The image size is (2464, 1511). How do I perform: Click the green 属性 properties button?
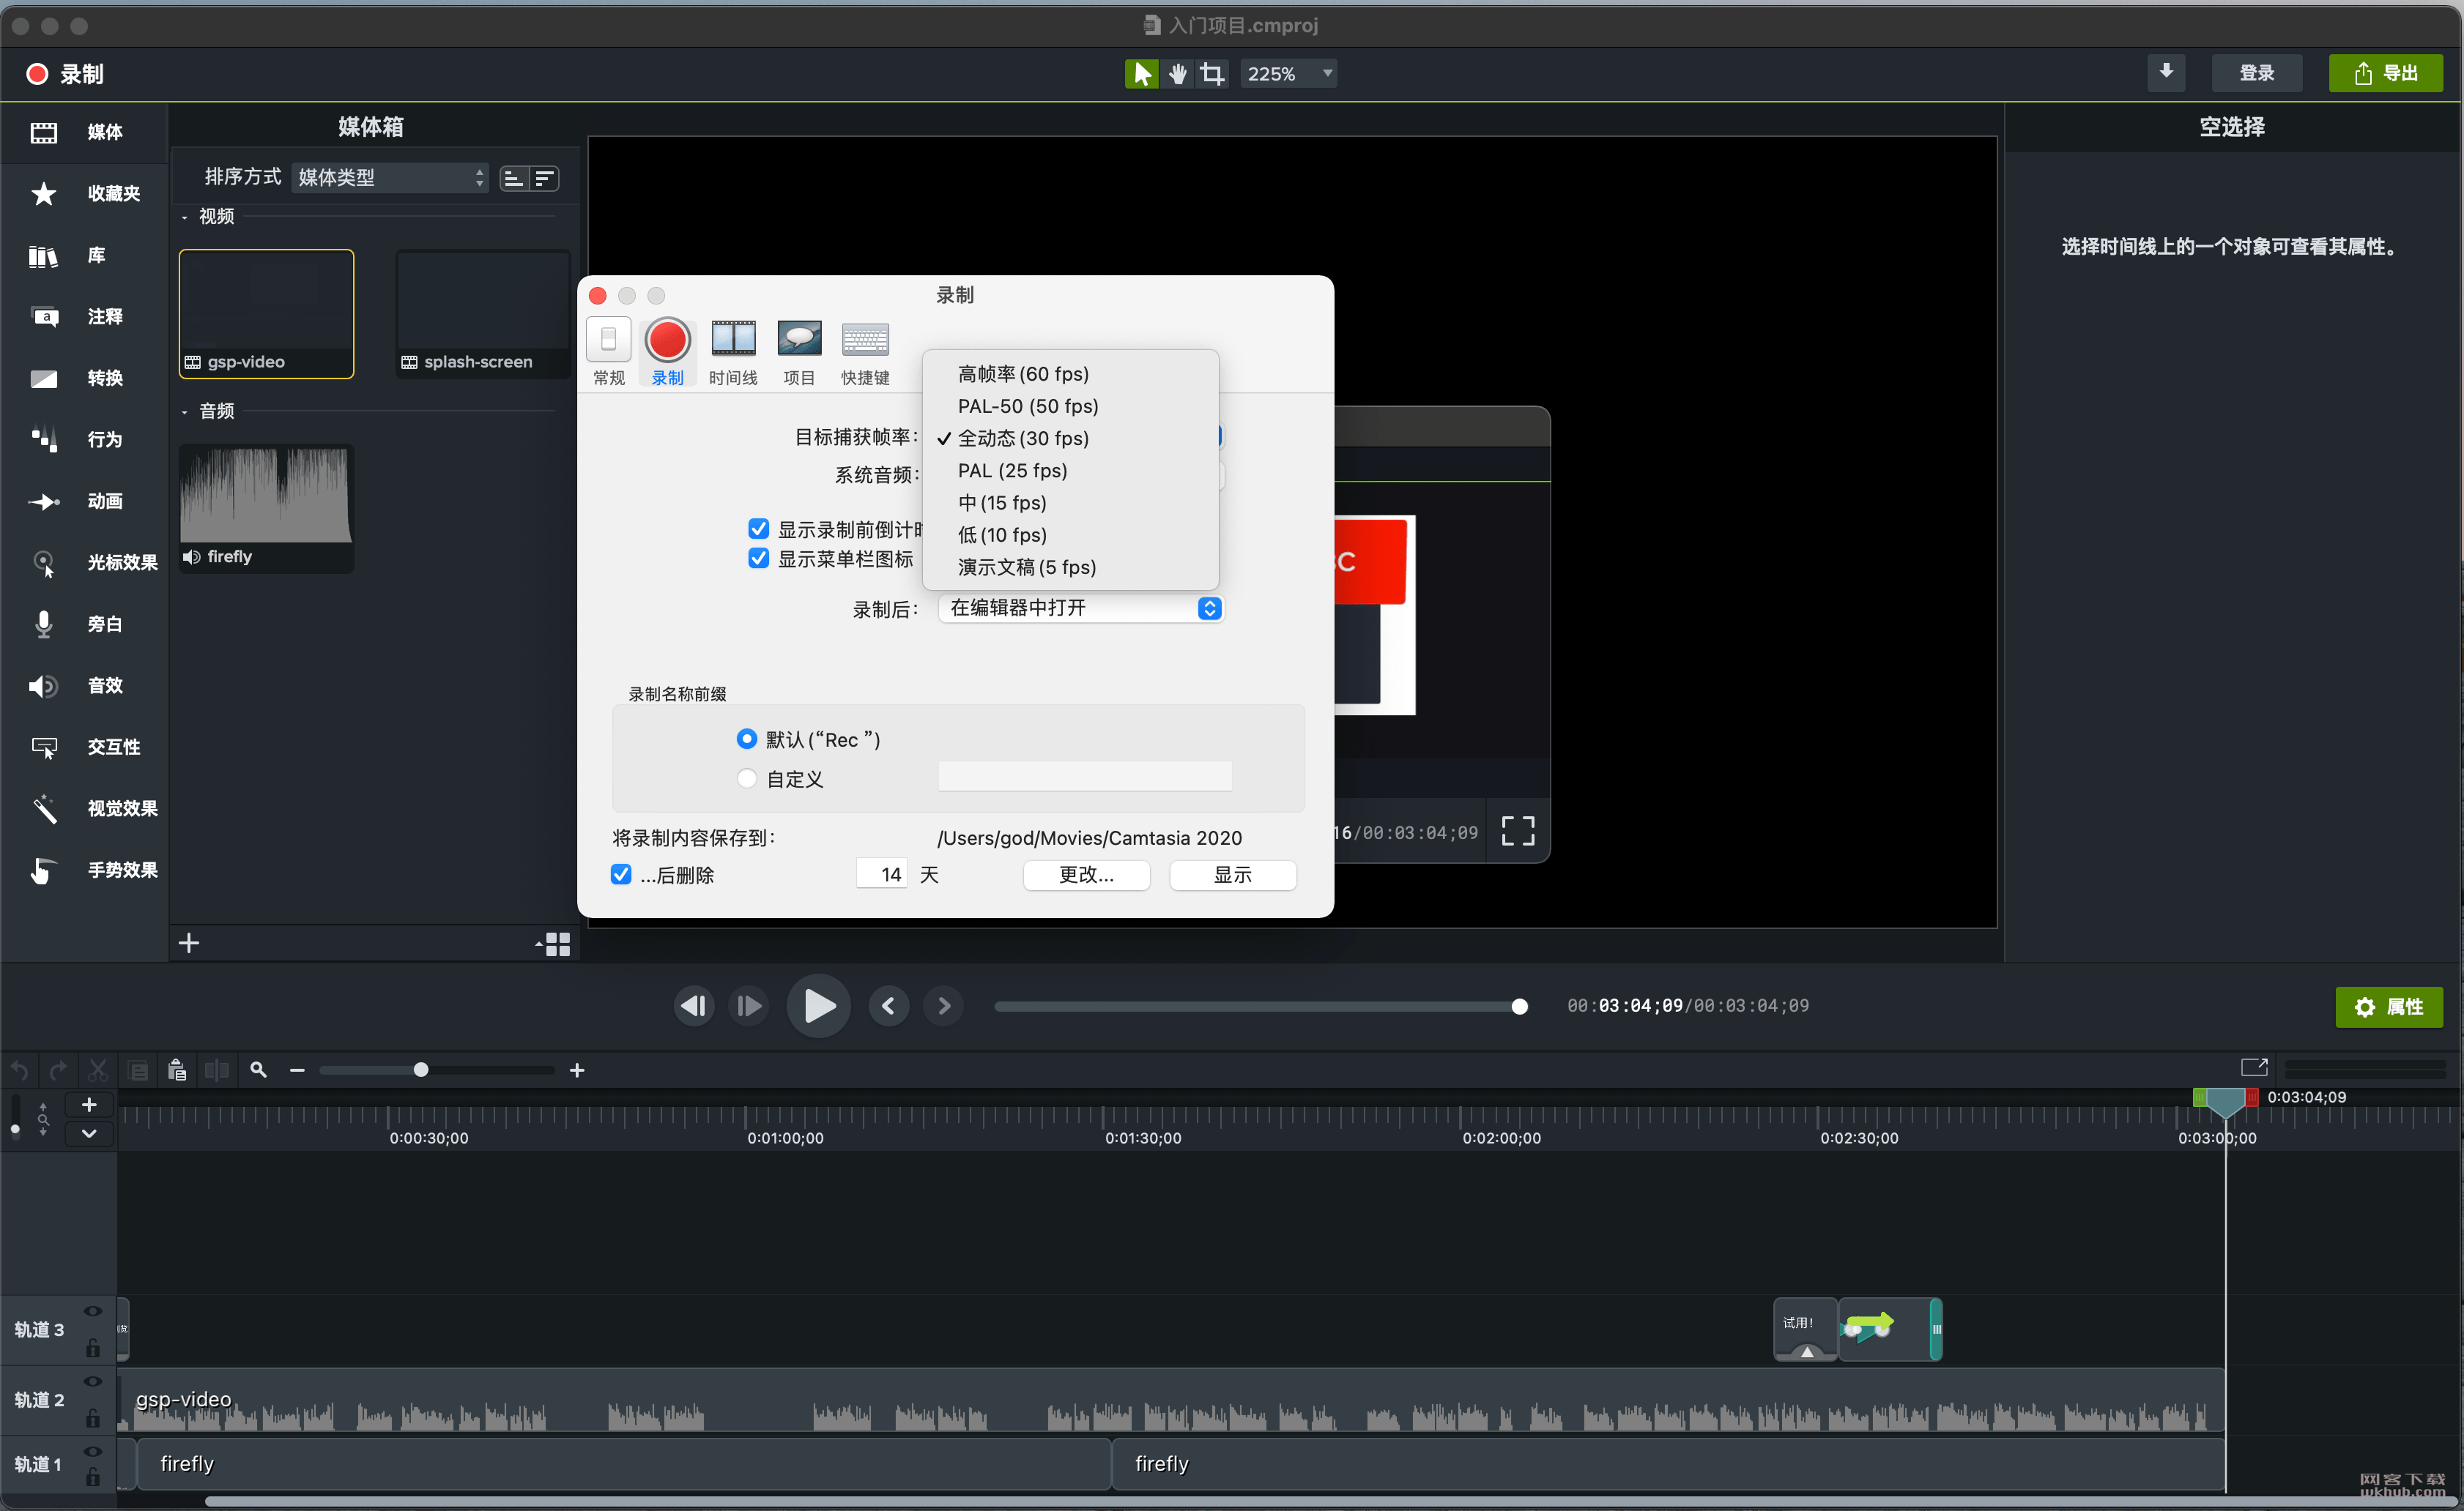point(2389,1007)
